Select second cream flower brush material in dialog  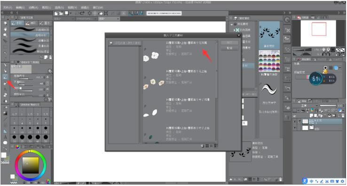point(179,82)
